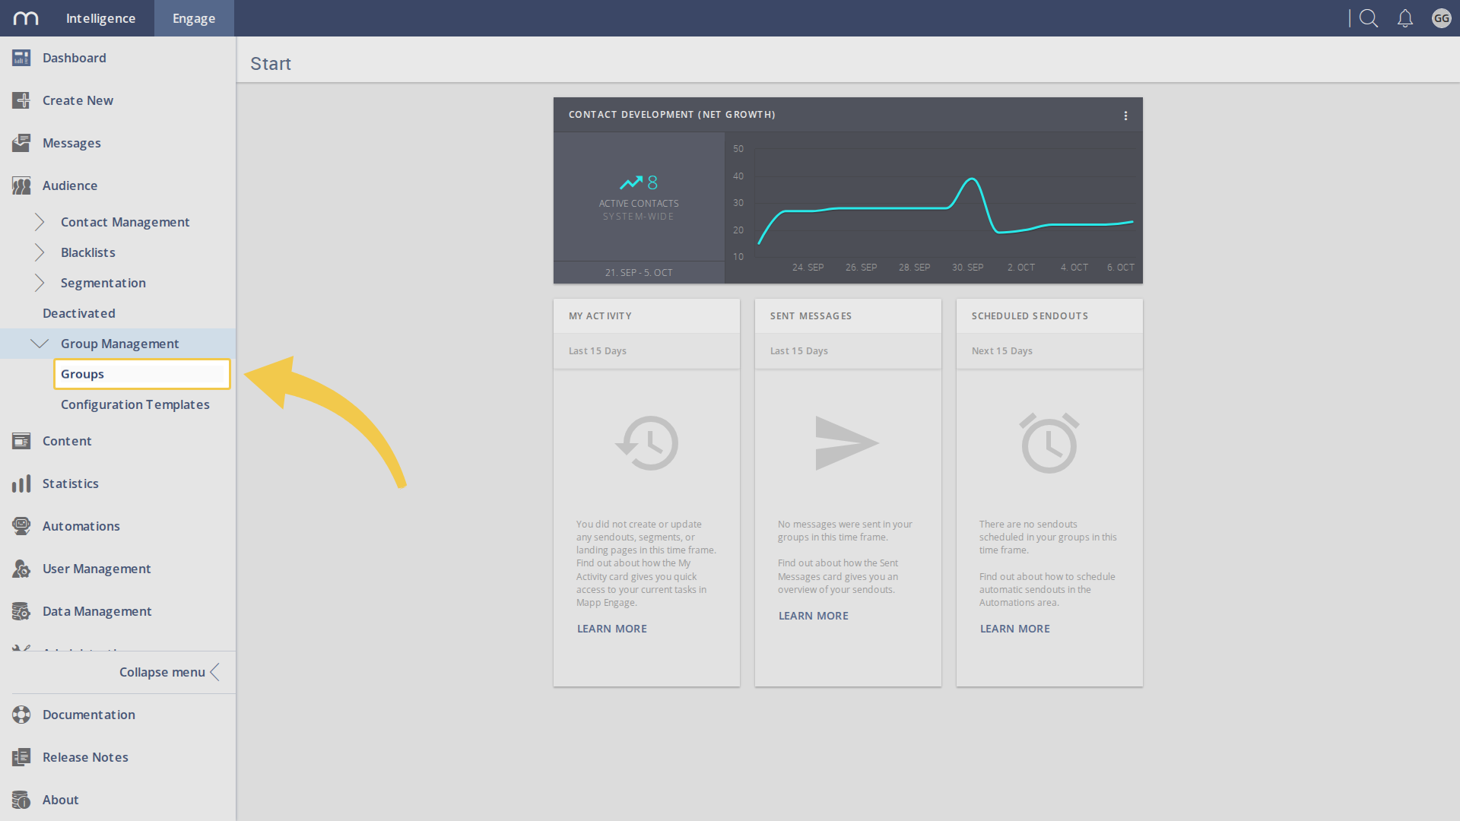Click the User Management icon

pyautogui.click(x=21, y=569)
